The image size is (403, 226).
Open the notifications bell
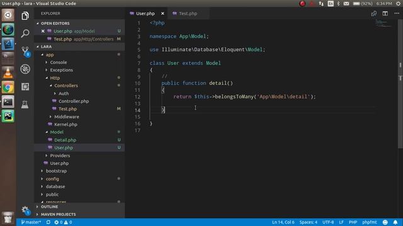(395, 222)
